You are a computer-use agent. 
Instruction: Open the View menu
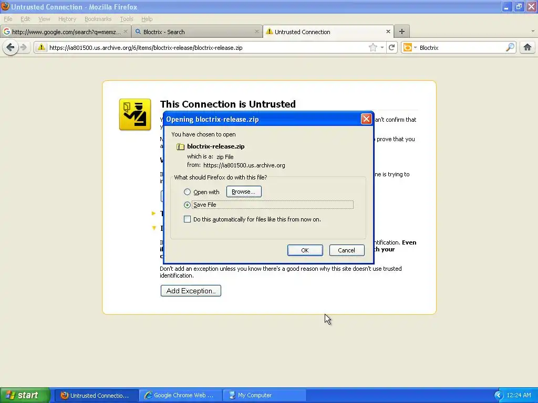tap(44, 19)
